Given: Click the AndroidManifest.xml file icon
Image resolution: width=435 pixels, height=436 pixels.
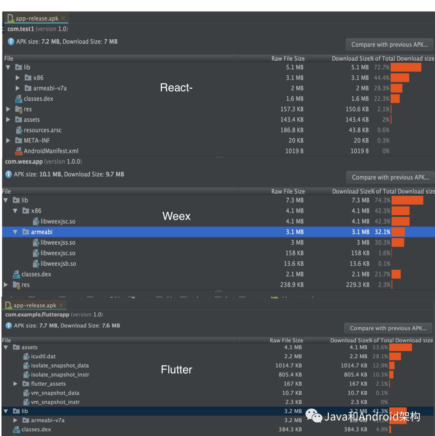Looking at the screenshot, I should pyautogui.click(x=19, y=151).
